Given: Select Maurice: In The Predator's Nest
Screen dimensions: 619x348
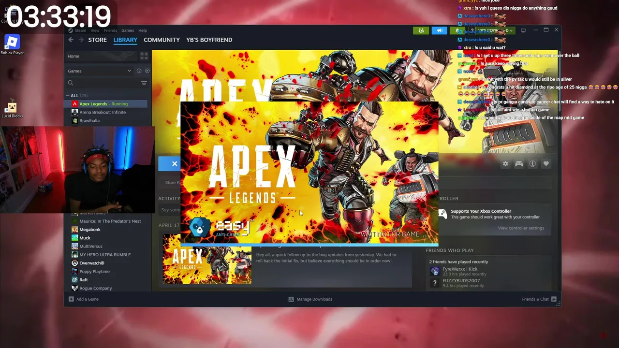Looking at the screenshot, I should [x=110, y=221].
